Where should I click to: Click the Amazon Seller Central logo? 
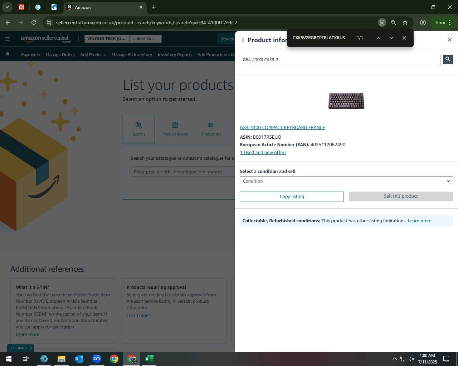tap(46, 39)
